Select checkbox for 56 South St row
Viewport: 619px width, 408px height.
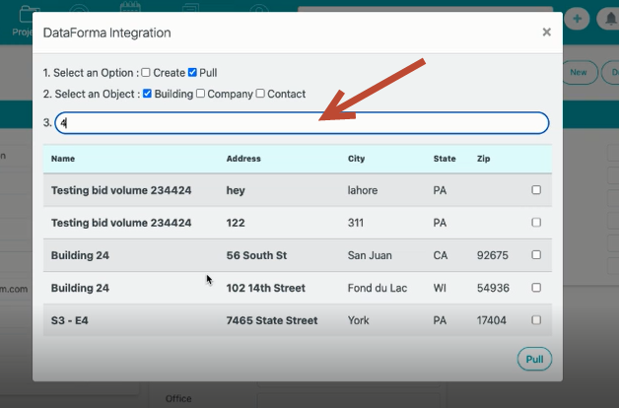[x=536, y=255]
